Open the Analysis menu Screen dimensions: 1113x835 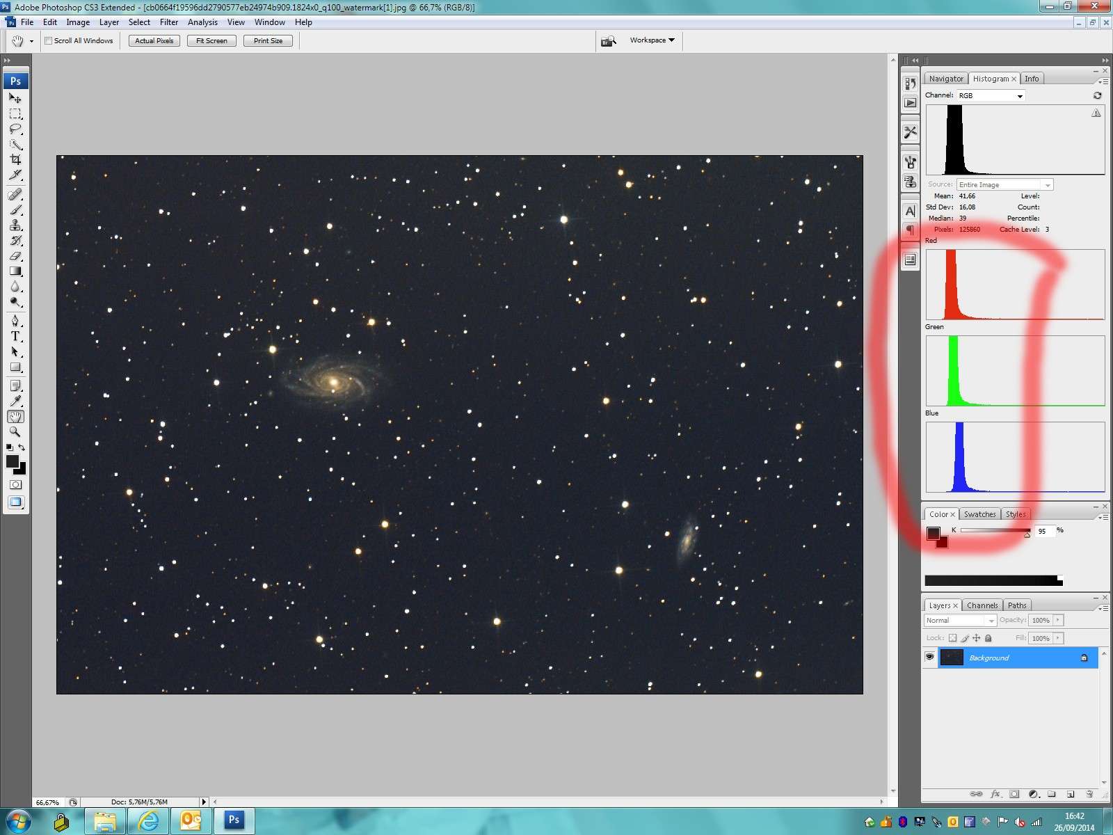202,22
